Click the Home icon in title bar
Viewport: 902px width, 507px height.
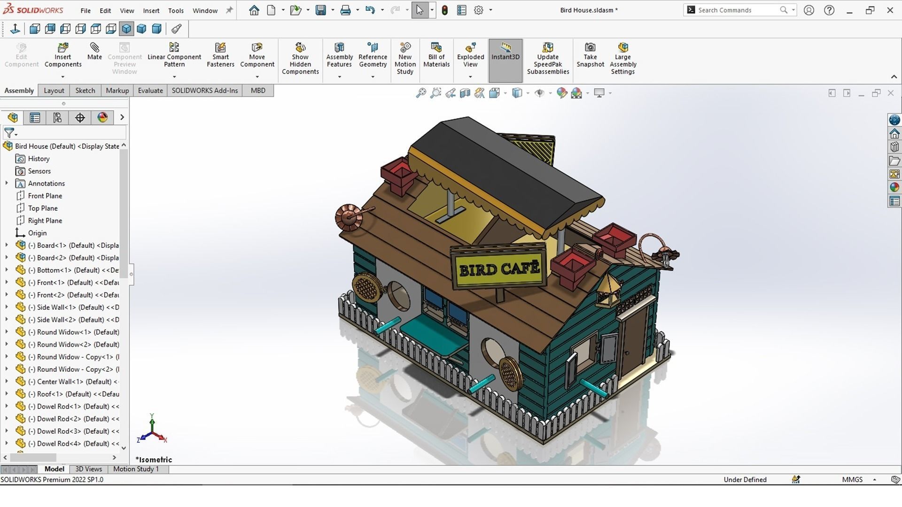pos(254,10)
